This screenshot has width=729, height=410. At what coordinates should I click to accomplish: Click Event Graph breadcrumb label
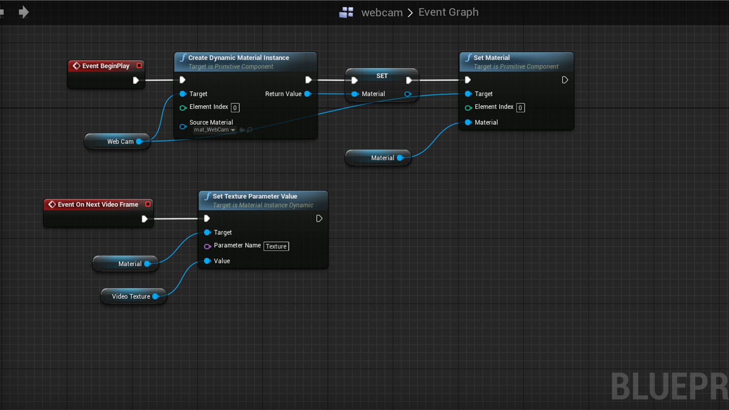(x=448, y=12)
